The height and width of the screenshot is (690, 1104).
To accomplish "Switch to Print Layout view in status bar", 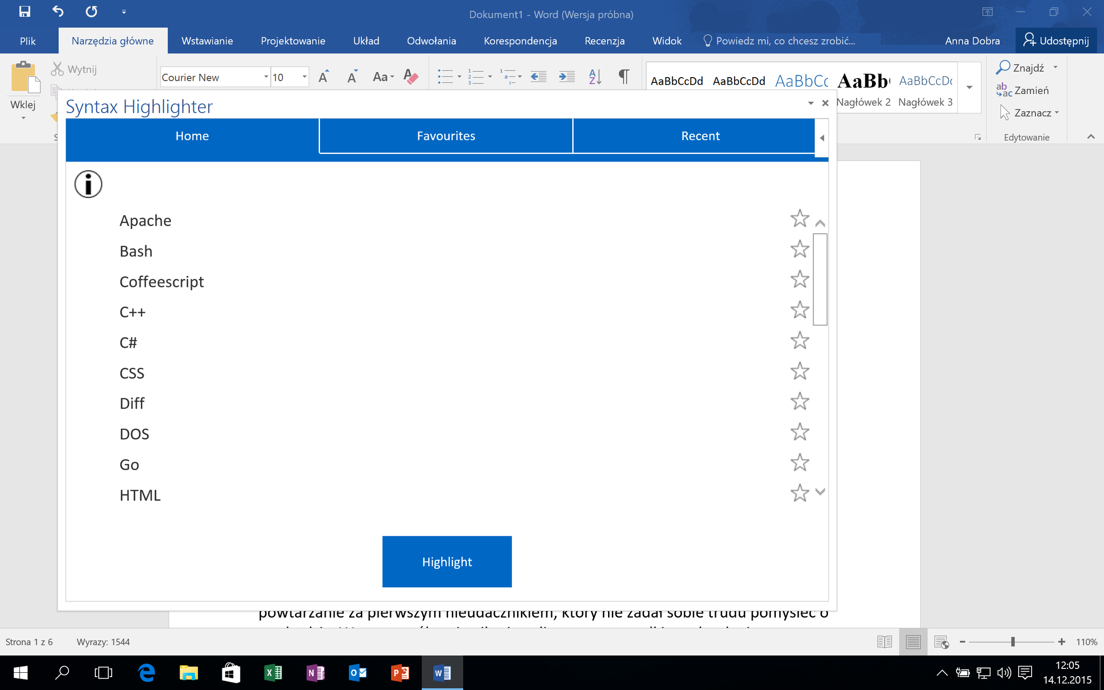I will tap(913, 642).
